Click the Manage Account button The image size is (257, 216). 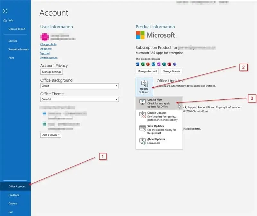click(147, 71)
